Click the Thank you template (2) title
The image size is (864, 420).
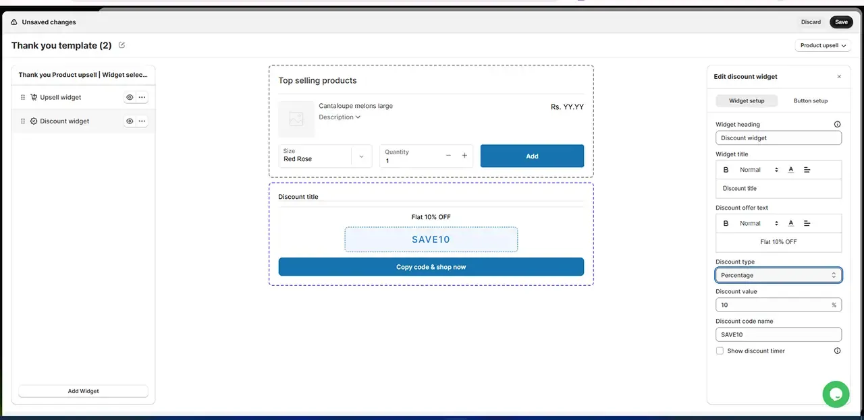(x=61, y=46)
